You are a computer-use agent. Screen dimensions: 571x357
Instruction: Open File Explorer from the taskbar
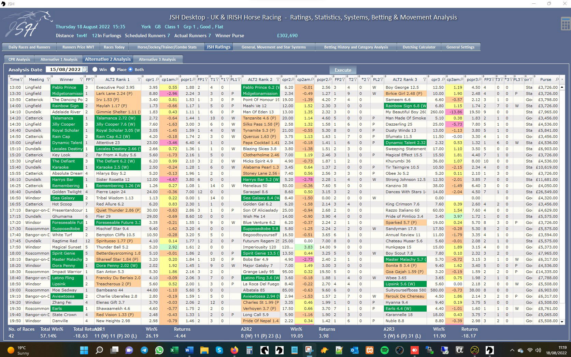(204, 350)
